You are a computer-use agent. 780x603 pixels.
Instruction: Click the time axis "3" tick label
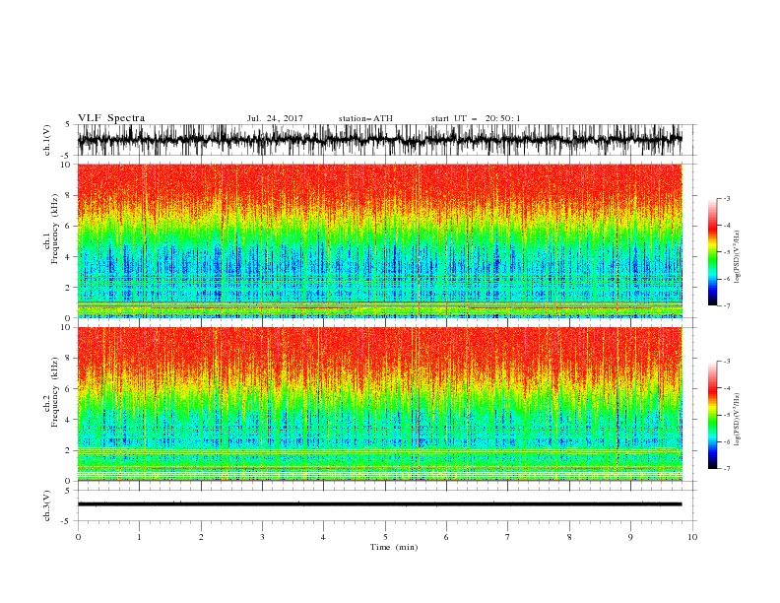262,537
